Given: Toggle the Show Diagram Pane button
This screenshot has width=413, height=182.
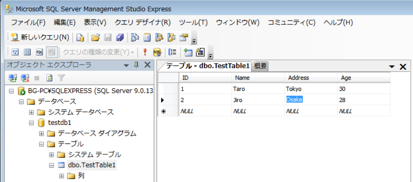Looking at the screenshot, I should click(x=15, y=52).
